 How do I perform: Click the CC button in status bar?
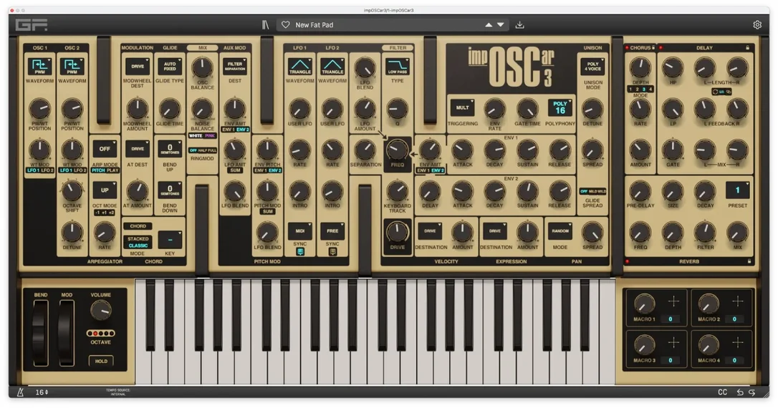click(722, 392)
